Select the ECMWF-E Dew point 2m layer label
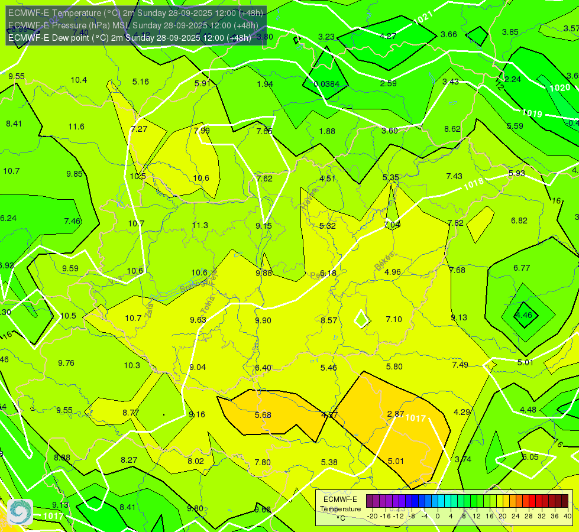The height and width of the screenshot is (532, 579). click(130, 38)
